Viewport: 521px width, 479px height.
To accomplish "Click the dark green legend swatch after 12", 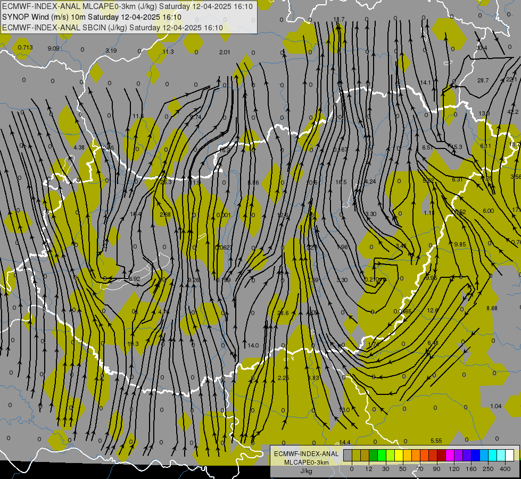I will coord(374,456).
